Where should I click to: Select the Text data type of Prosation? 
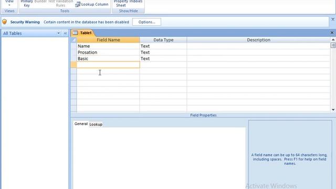click(x=163, y=52)
